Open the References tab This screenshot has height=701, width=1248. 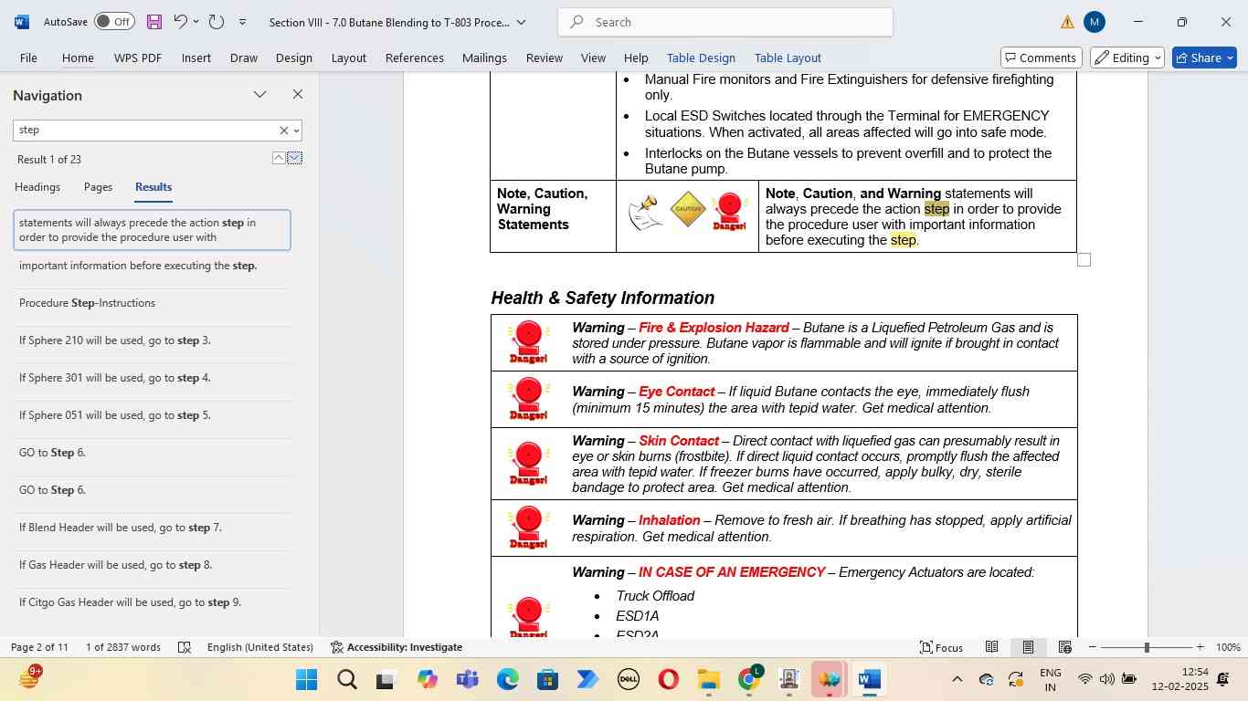415,58
